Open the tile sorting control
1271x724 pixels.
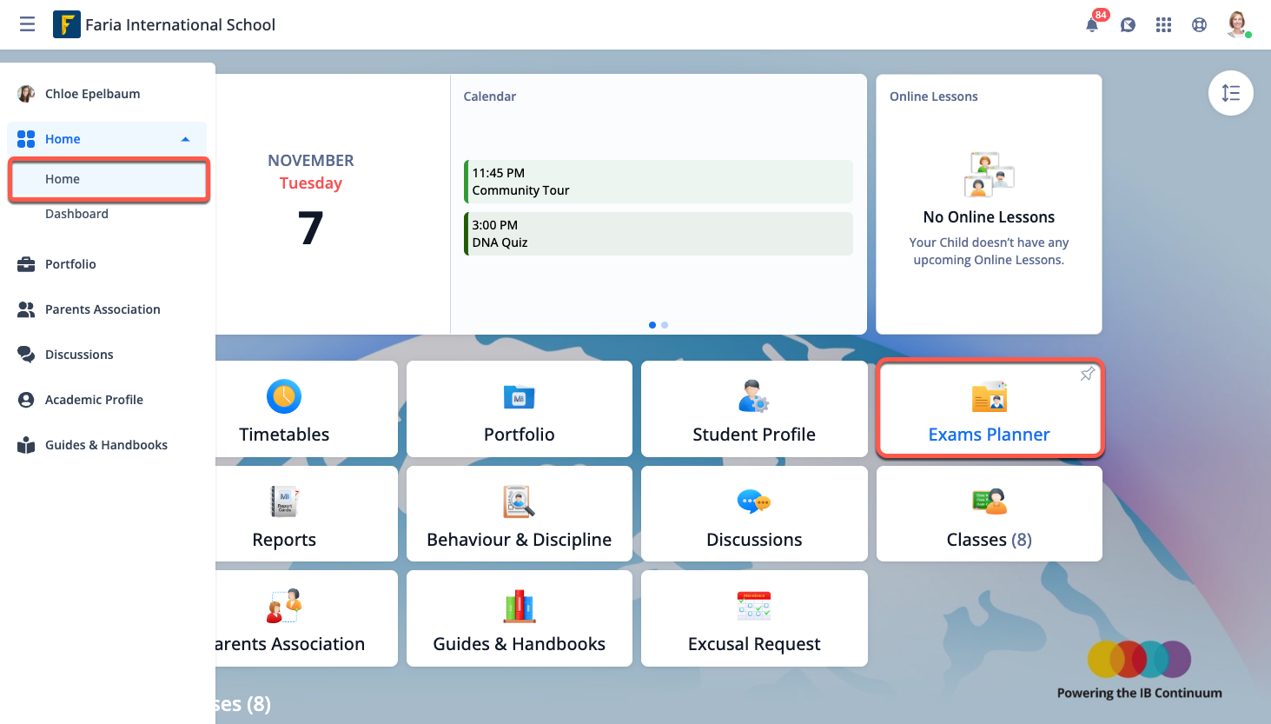coord(1231,93)
